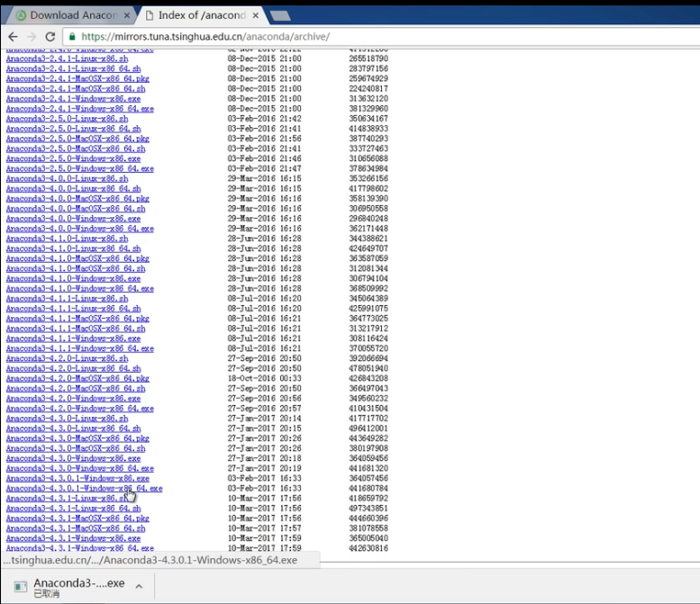The width and height of the screenshot is (700, 604).
Task: Open Anaconda3-4.3.1-Linux-x86_64.sh link
Action: pyautogui.click(x=73, y=509)
